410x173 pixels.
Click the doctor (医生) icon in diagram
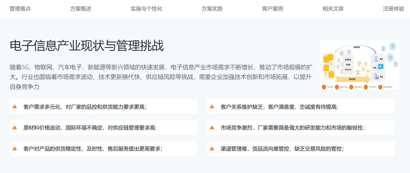[376, 59]
